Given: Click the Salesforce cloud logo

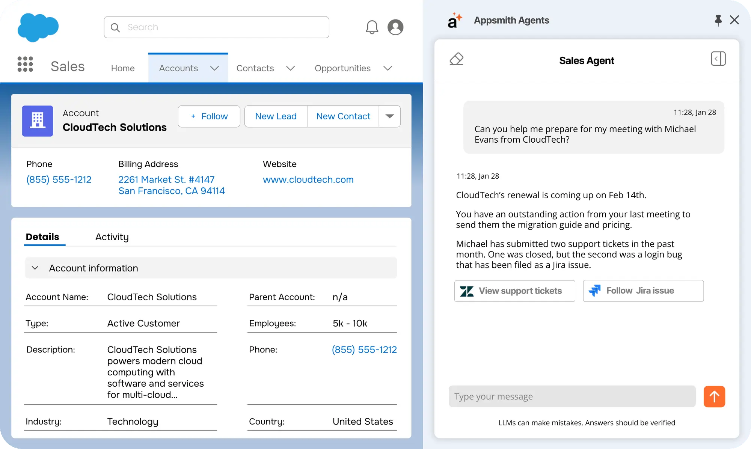Looking at the screenshot, I should 38,27.
